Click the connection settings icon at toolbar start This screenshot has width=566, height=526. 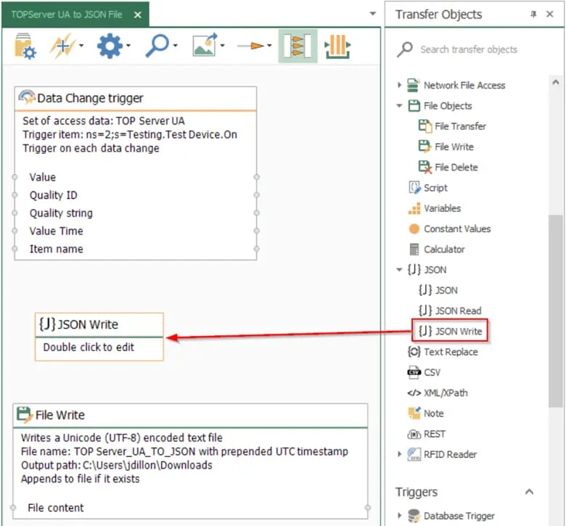(x=25, y=46)
